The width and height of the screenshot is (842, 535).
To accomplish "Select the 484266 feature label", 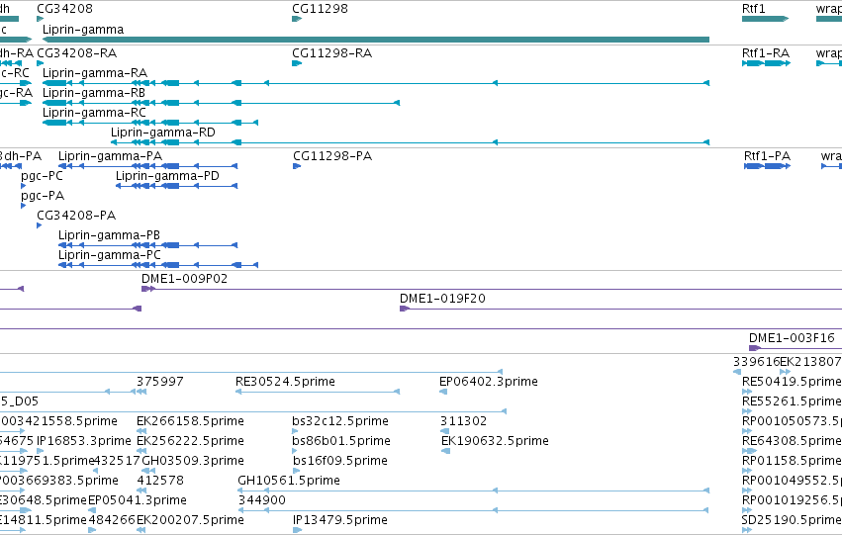I will coord(112,520).
